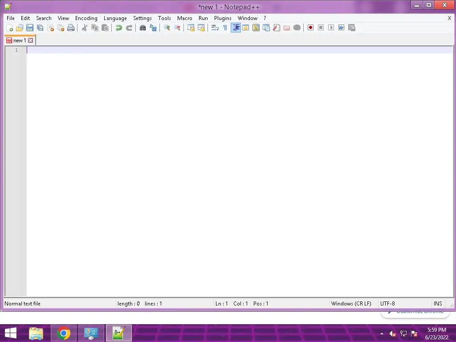
Task: Click the Paste clipboard icon
Action: tap(105, 28)
